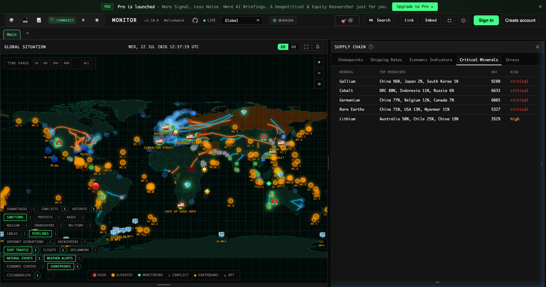Enable the Conflicts map layer
The width and height of the screenshot is (546, 287).
coord(50,209)
